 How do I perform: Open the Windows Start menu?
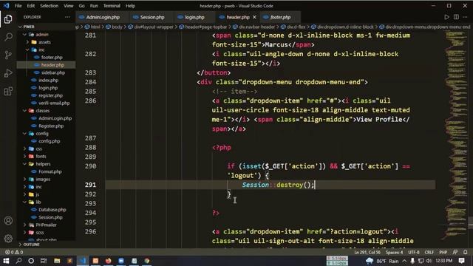click(x=6, y=261)
